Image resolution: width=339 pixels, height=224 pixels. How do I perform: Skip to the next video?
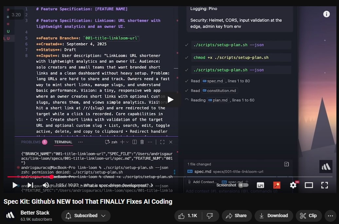[30, 185]
